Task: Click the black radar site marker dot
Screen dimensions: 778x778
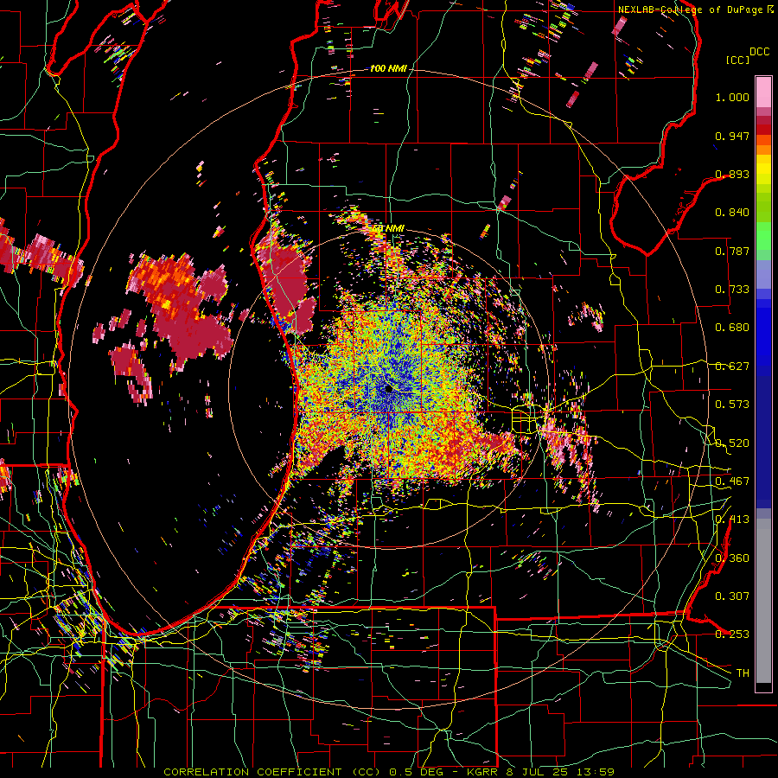Action: click(389, 390)
